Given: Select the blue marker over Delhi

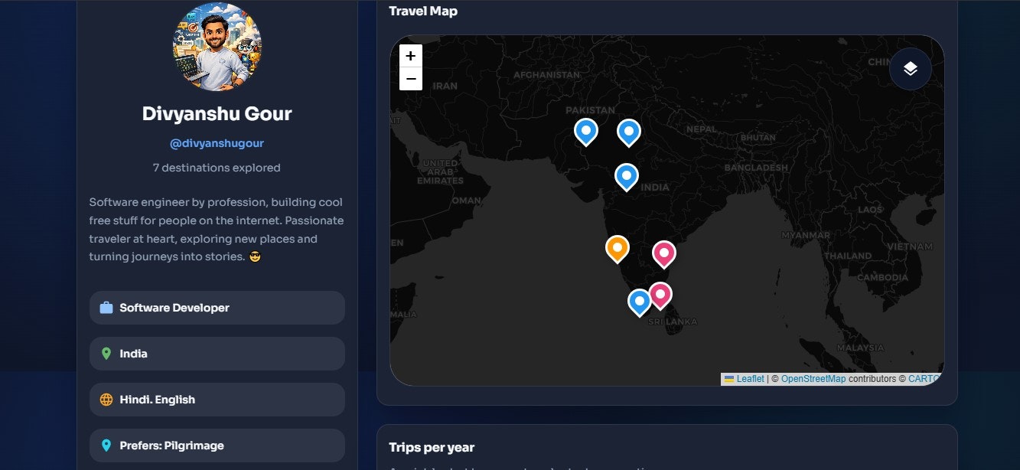Looking at the screenshot, I should click(628, 132).
